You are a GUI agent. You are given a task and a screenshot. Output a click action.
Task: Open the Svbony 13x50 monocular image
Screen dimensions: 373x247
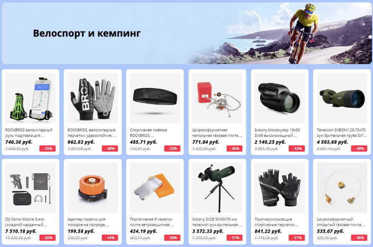280,98
